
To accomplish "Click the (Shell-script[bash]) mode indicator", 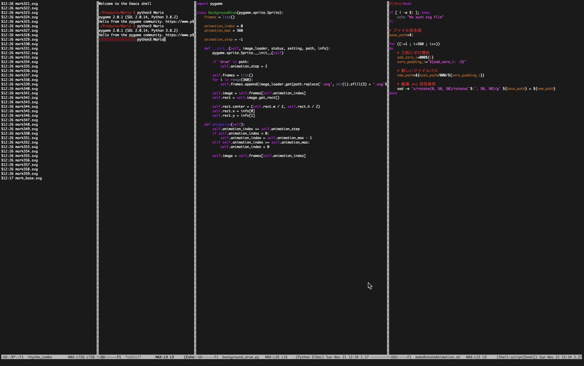I will click(517, 357).
